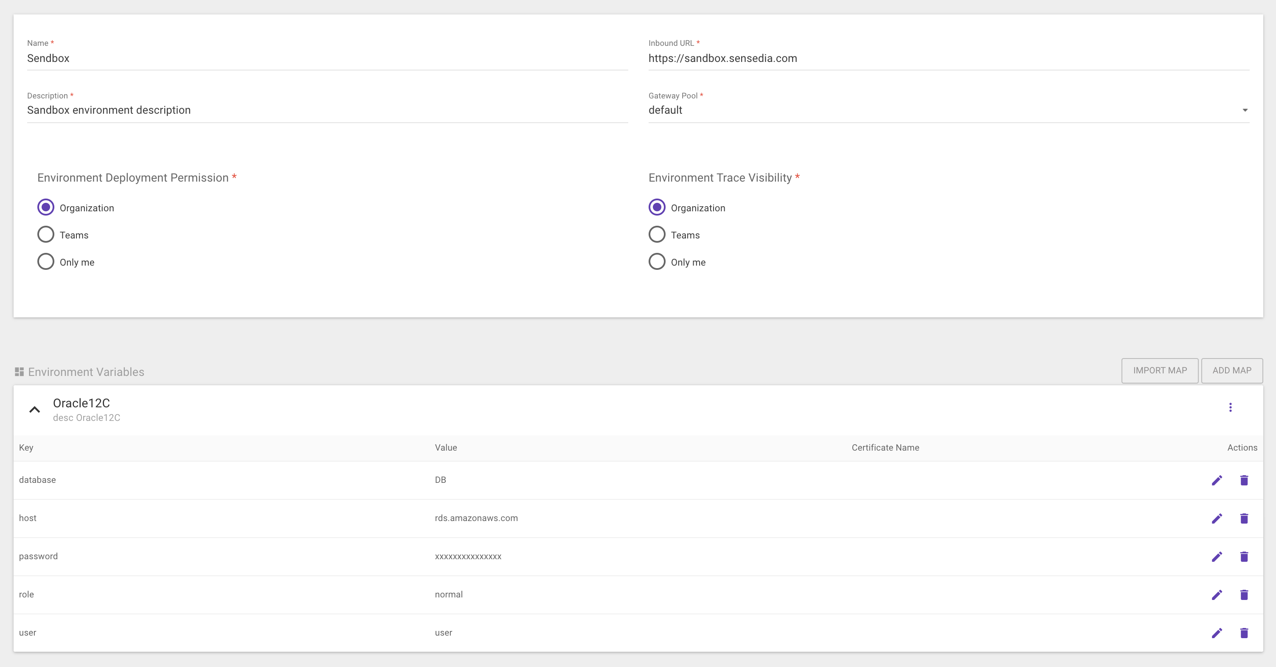The image size is (1276, 667).
Task: Edit the password variable
Action: click(1217, 557)
